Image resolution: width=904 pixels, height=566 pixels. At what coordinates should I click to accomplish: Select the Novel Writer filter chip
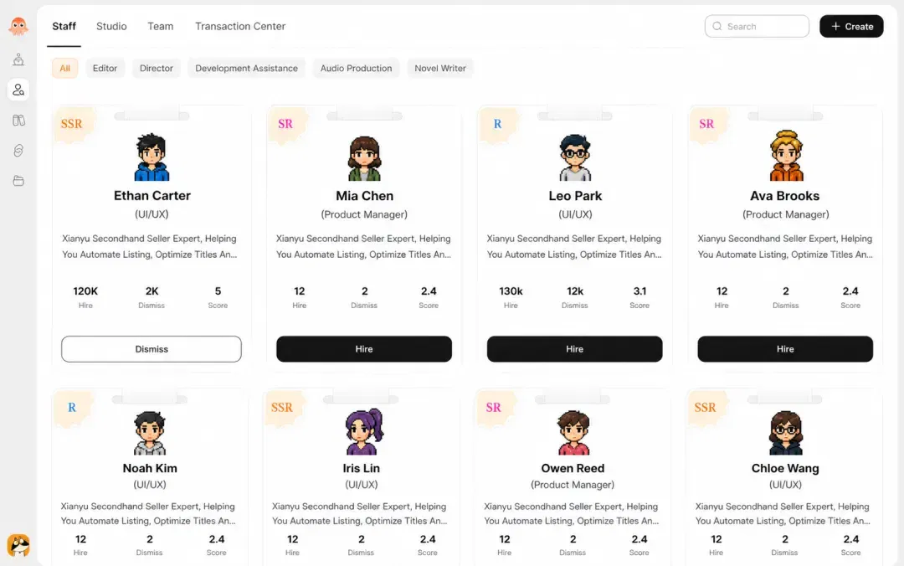click(440, 68)
